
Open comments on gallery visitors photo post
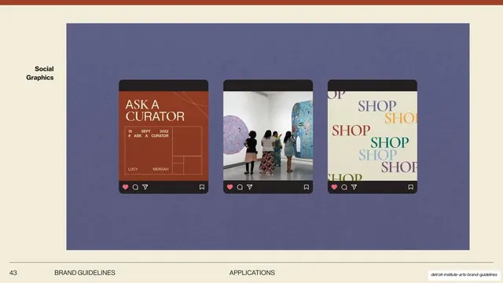pyautogui.click(x=240, y=187)
